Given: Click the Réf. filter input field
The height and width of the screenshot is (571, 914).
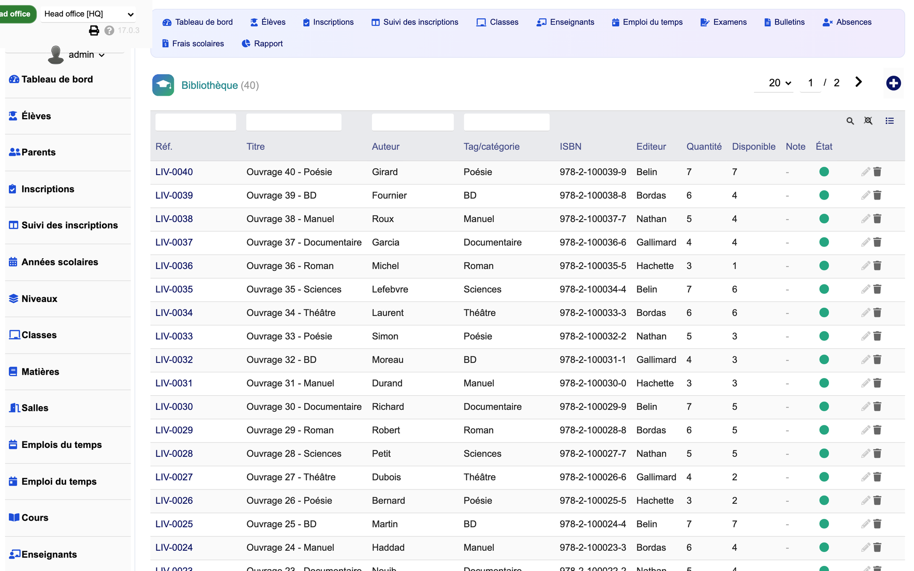Looking at the screenshot, I should [195, 122].
